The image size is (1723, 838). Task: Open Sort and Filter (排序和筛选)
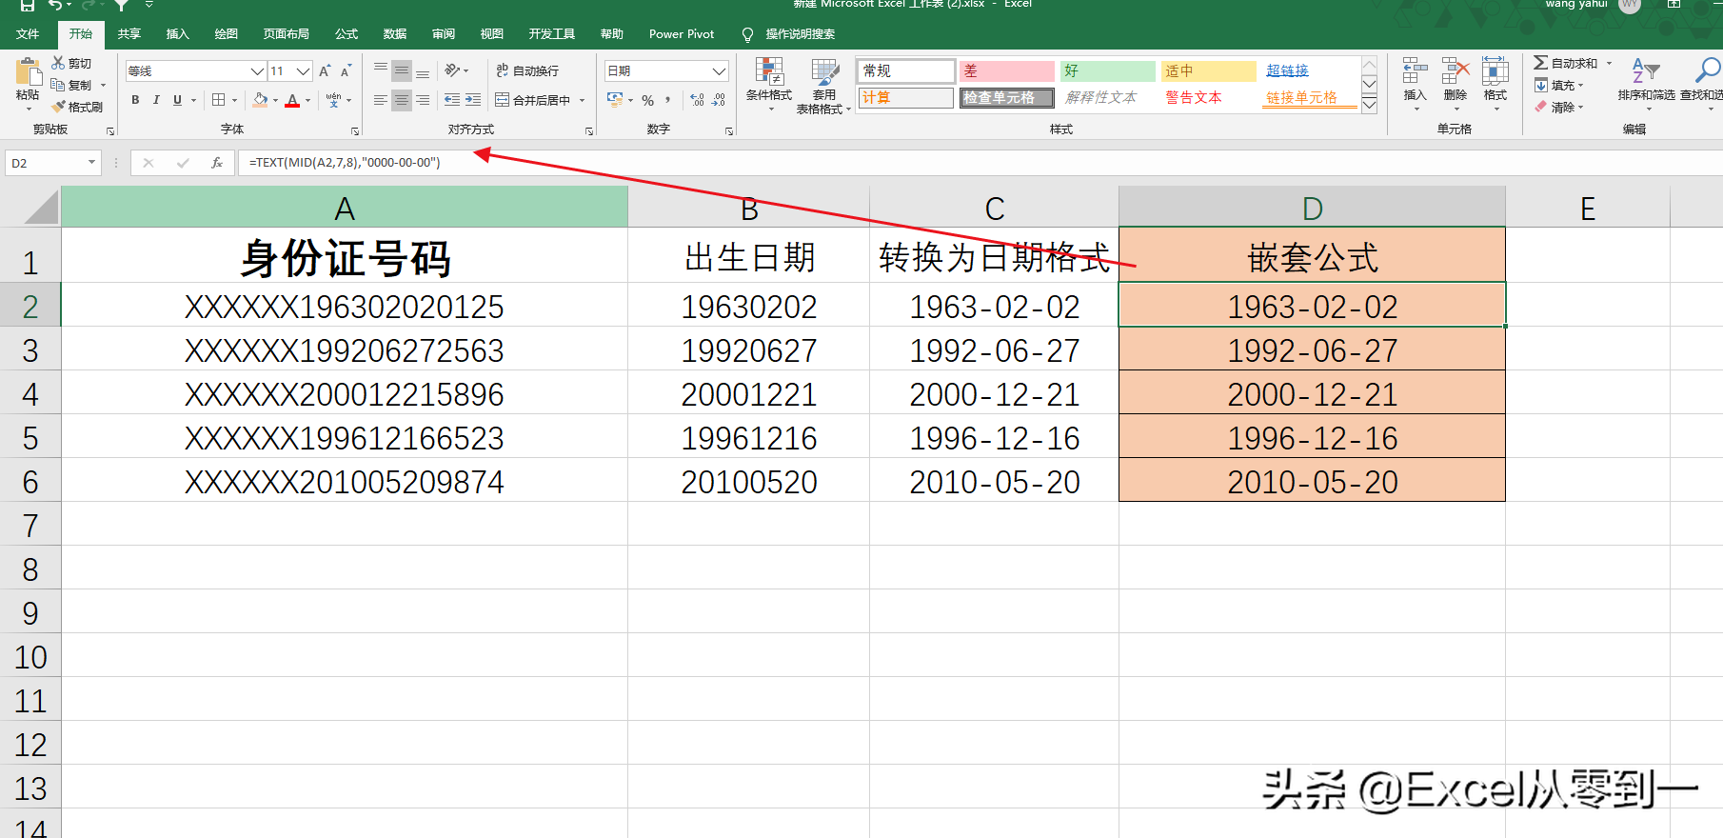1646,81
